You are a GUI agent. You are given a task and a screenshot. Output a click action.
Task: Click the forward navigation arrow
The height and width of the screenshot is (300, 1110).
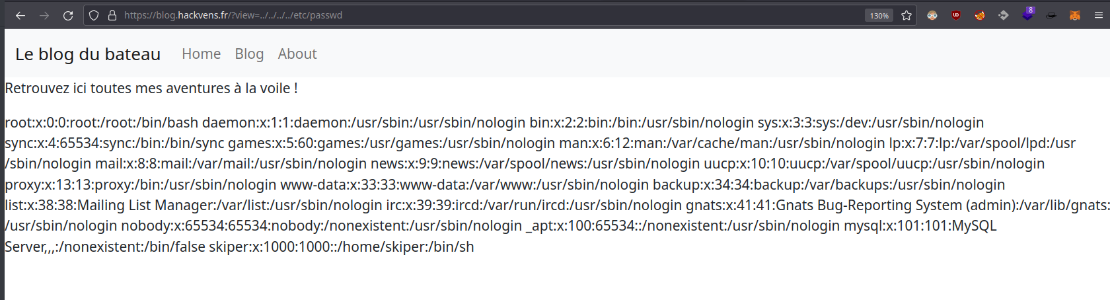click(x=44, y=15)
